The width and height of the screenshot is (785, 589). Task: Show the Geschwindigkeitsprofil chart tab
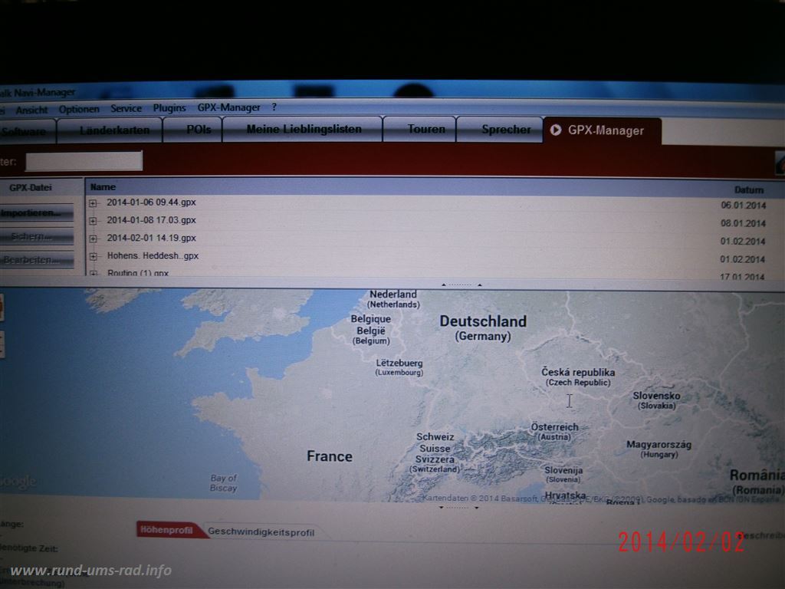[x=261, y=531]
